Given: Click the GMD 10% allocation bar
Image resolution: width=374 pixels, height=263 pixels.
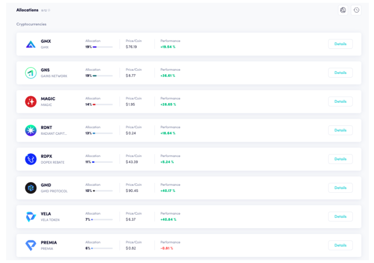Looking at the screenshot, I should pyautogui.click(x=103, y=191).
